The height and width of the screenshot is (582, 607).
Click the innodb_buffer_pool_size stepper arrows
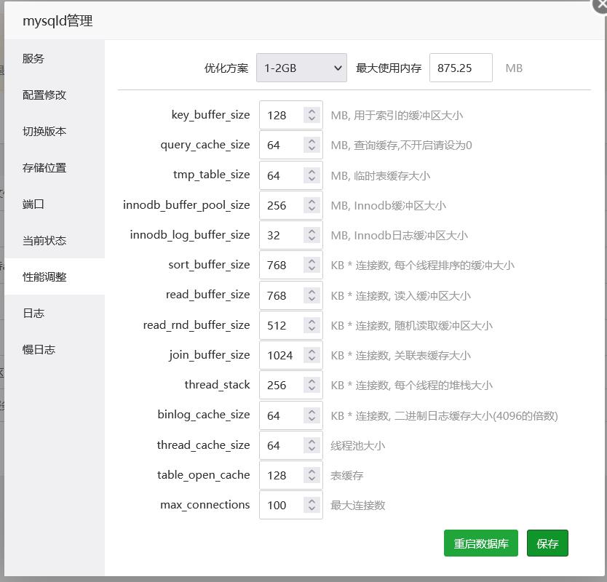point(312,205)
